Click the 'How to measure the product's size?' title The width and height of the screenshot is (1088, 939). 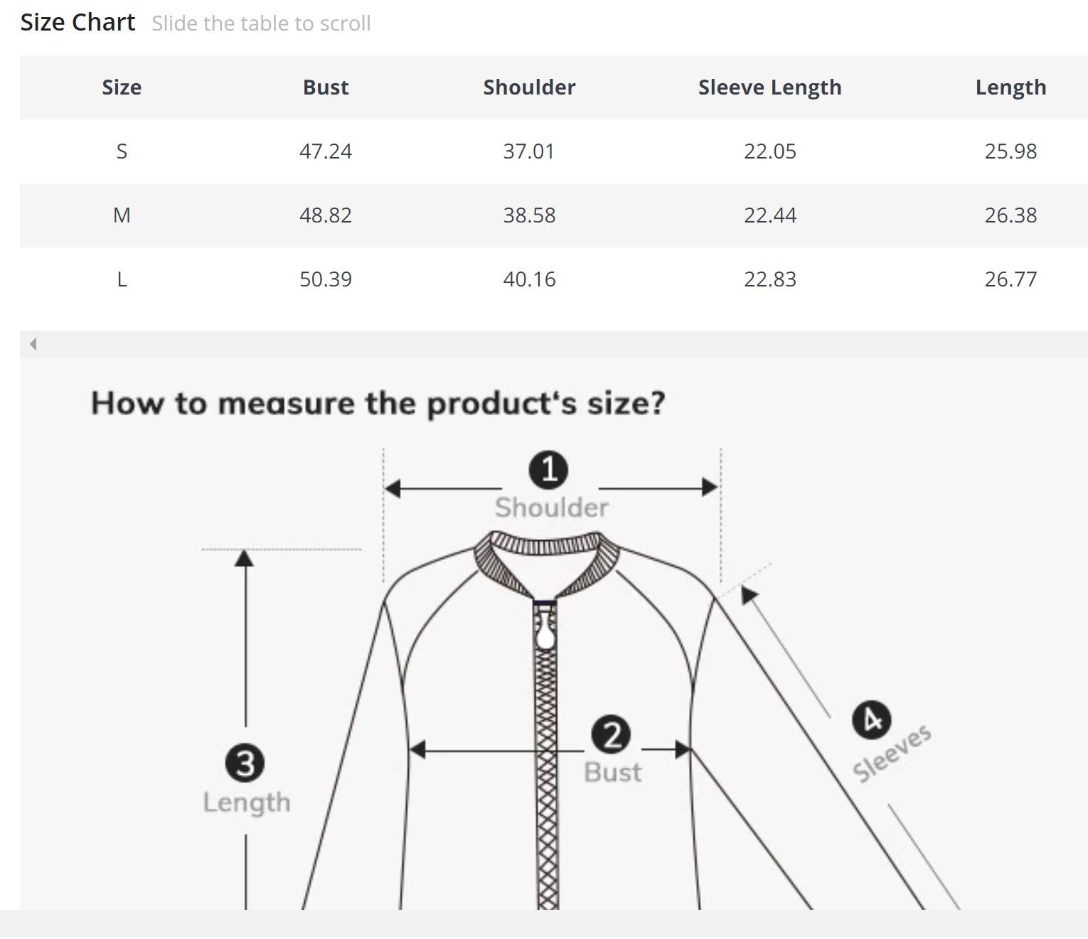[x=378, y=403]
